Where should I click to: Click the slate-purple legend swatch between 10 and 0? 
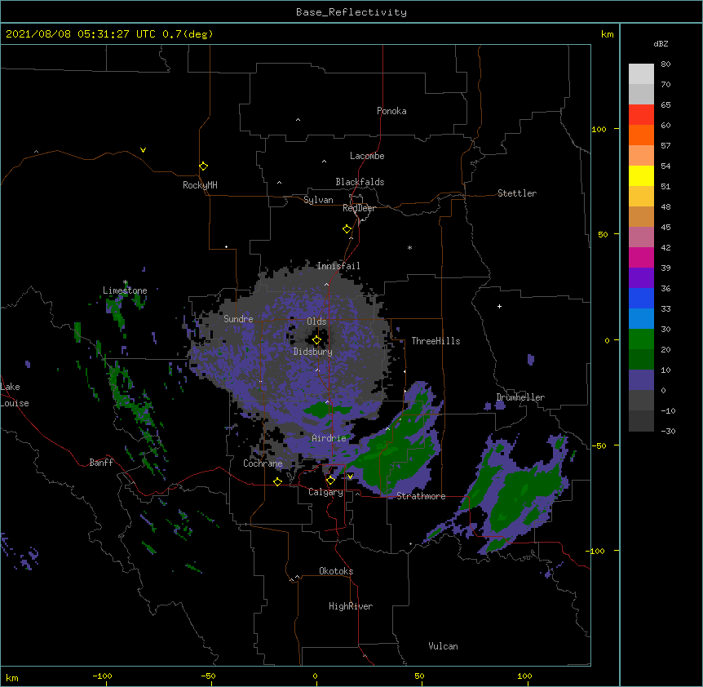[x=641, y=380]
